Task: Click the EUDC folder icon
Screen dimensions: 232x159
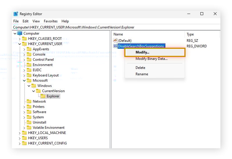Action: (29, 70)
